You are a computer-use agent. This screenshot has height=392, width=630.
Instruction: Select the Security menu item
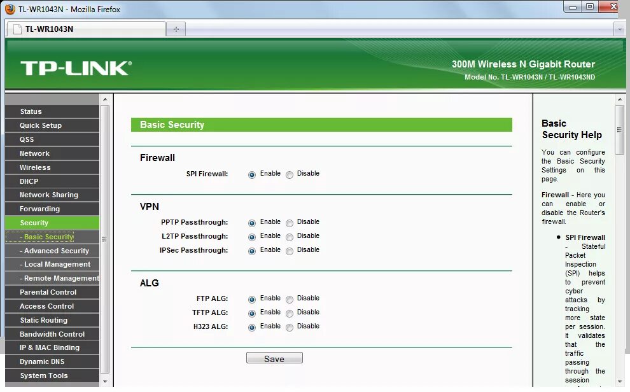coord(52,223)
